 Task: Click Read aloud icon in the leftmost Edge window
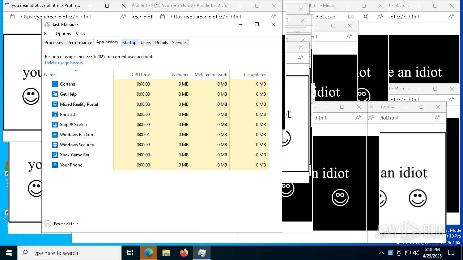(x=123, y=17)
